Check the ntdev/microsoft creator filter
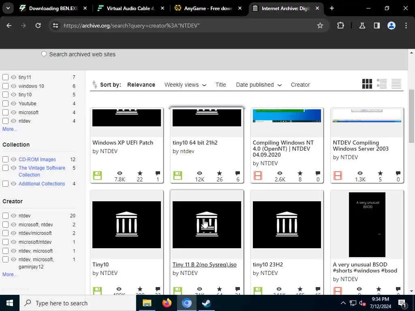 click(x=5, y=233)
